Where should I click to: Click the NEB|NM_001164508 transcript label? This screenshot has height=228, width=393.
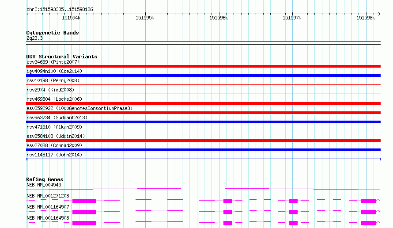48,218
